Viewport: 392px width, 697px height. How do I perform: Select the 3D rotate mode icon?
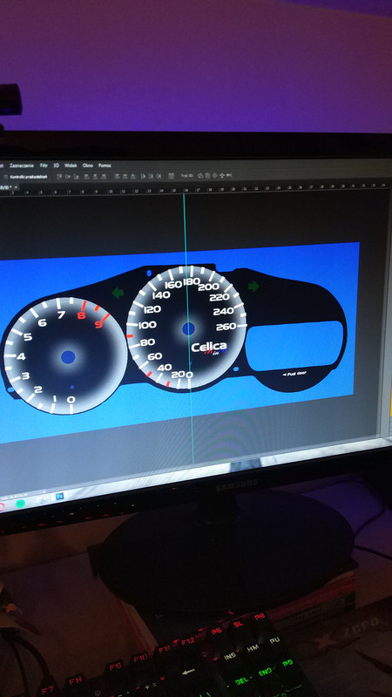click(x=200, y=176)
